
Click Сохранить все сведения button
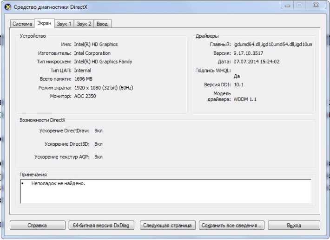click(231, 225)
